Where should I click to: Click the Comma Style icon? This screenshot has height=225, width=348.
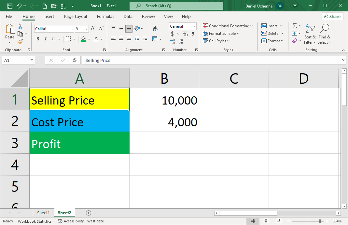[x=193, y=34]
